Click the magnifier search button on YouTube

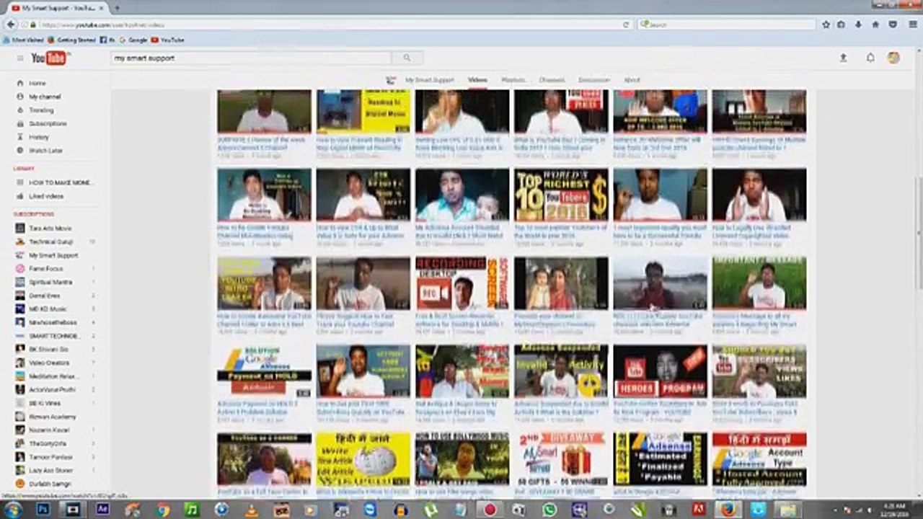(407, 58)
